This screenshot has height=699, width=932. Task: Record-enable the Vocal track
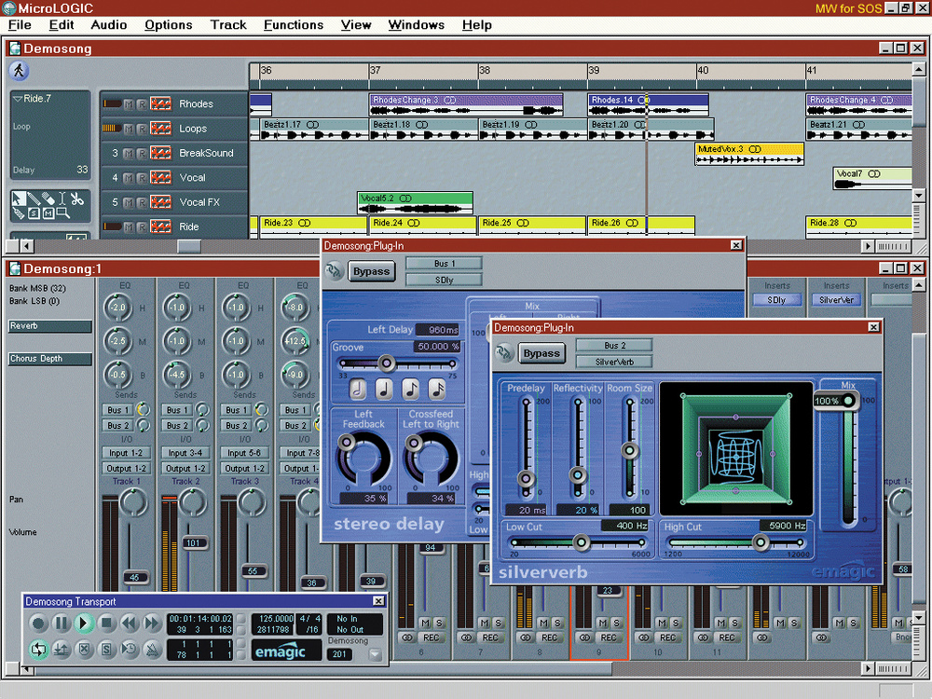[x=142, y=177]
